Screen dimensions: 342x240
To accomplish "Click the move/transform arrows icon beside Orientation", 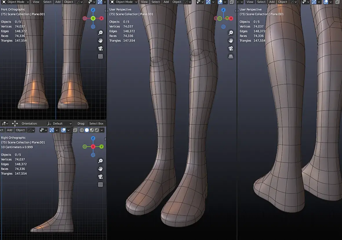I will (x=15, y=123).
